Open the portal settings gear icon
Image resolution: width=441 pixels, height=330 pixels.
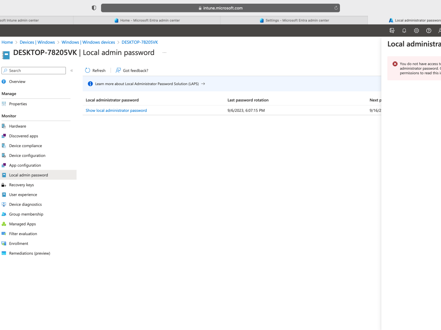pos(416,30)
